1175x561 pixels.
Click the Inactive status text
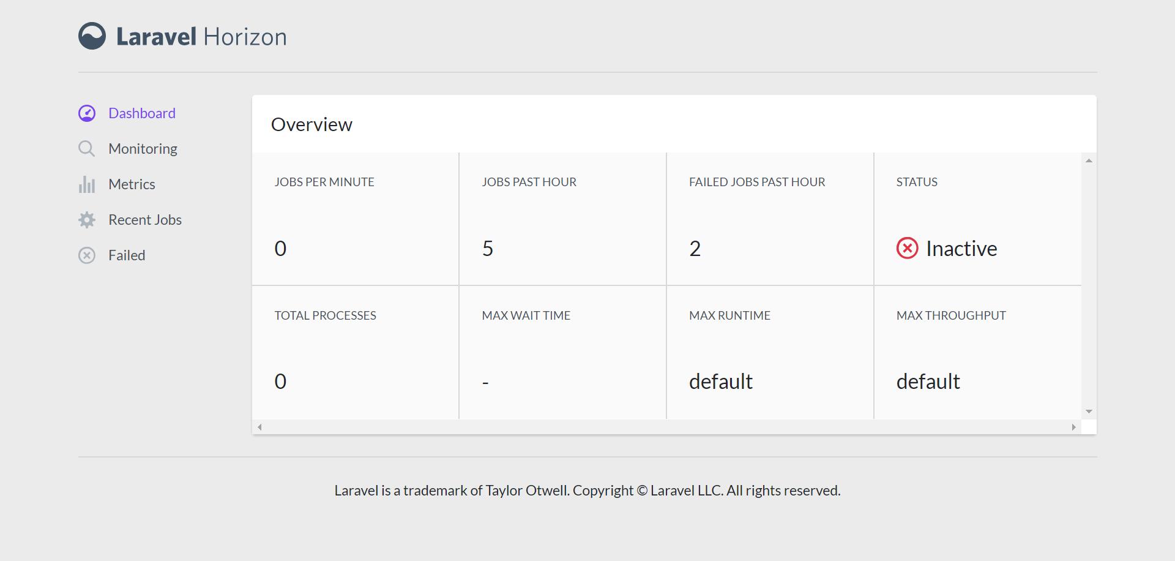(x=961, y=249)
